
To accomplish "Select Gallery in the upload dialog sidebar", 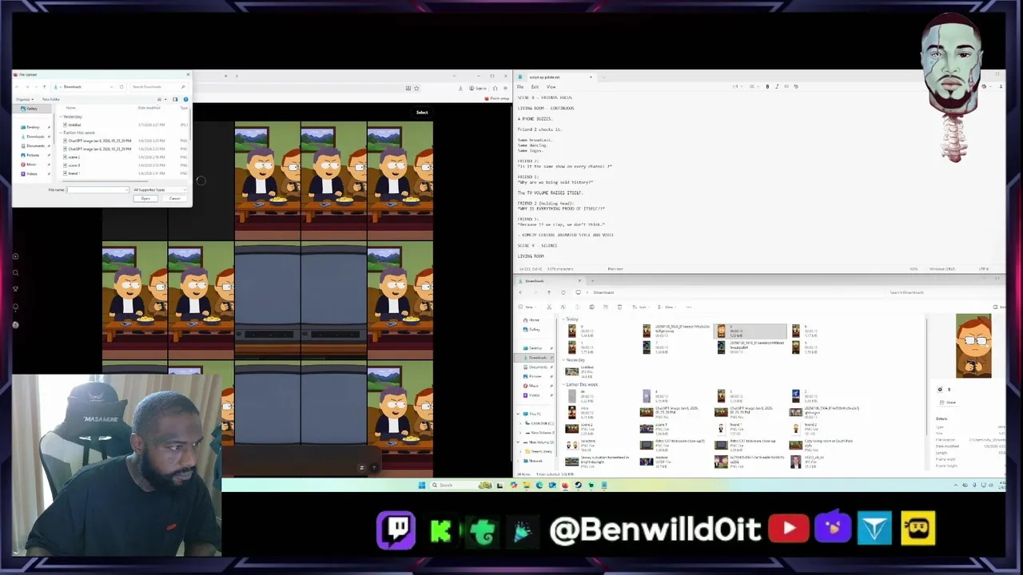I will point(32,109).
